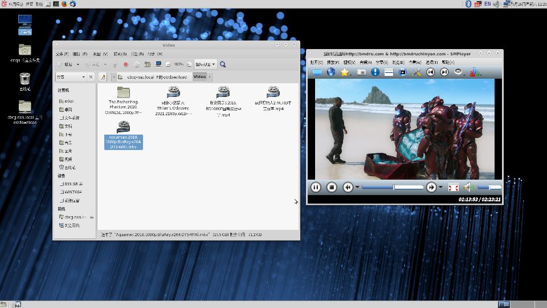Click the open URL globe icon in SMPlayer
This screenshot has height=308, width=547.
[330, 72]
